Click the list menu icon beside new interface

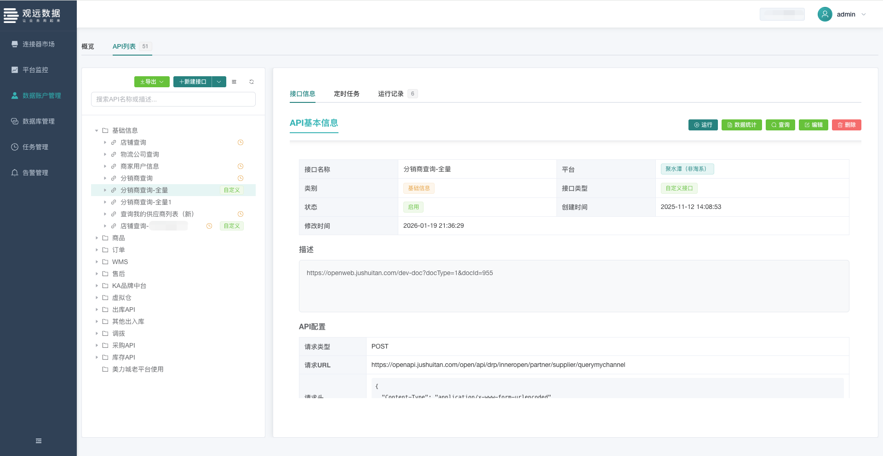click(x=234, y=82)
